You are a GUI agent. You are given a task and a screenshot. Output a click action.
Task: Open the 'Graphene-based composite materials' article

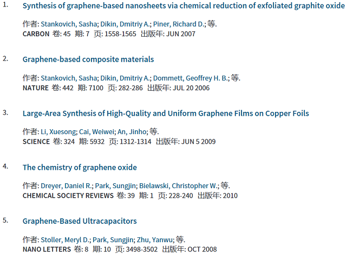[88, 59]
